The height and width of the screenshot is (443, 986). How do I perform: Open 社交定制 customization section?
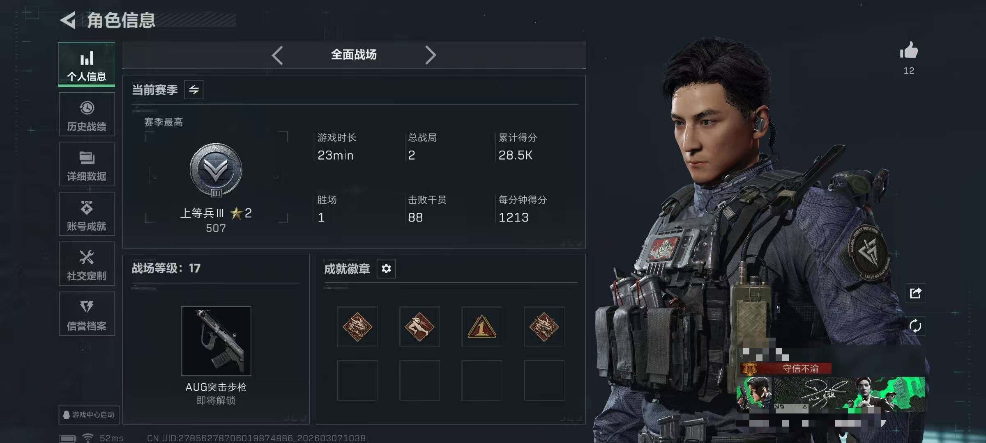point(87,264)
